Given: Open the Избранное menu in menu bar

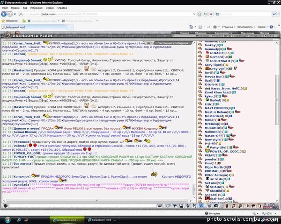Looking at the screenshot, I should [x=37, y=8].
